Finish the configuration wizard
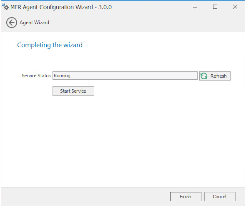246x207 pixels. [x=186, y=197]
